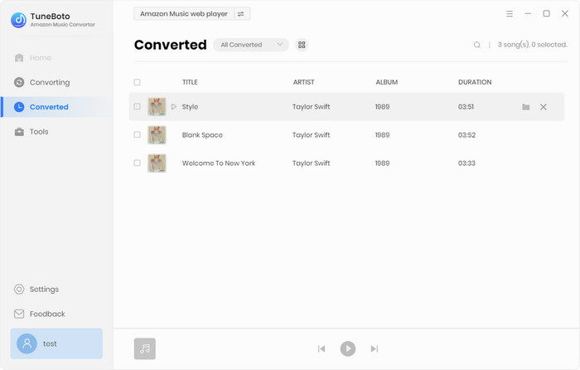The width and height of the screenshot is (580, 370).
Task: Click the play button in player bar
Action: pos(348,349)
